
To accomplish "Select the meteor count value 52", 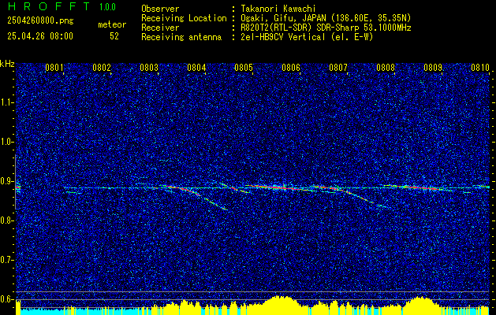I will coord(114,36).
